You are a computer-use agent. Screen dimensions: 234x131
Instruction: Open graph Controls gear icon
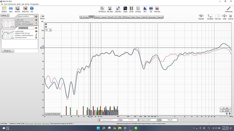[x=230, y=17]
